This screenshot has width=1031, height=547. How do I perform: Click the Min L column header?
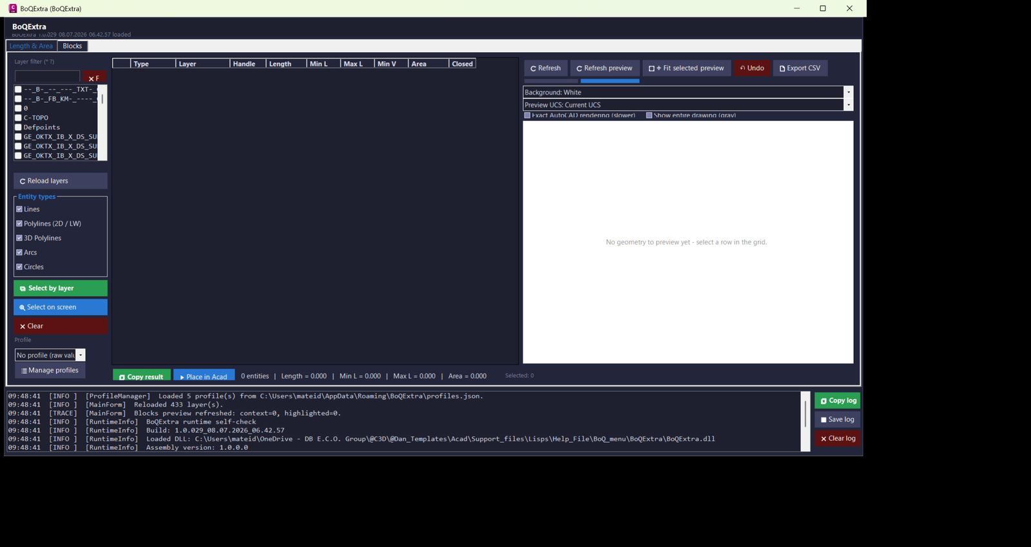click(324, 64)
